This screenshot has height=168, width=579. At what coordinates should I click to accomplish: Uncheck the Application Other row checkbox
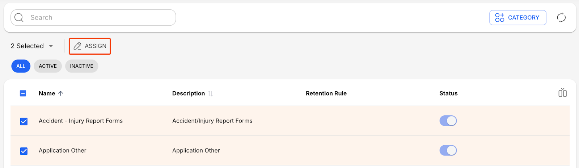click(x=24, y=151)
